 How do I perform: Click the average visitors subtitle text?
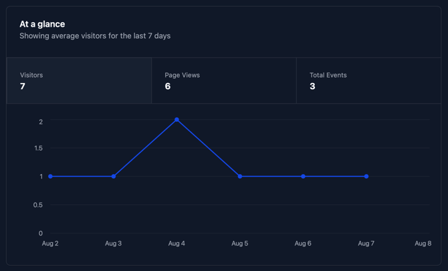pyautogui.click(x=95, y=36)
